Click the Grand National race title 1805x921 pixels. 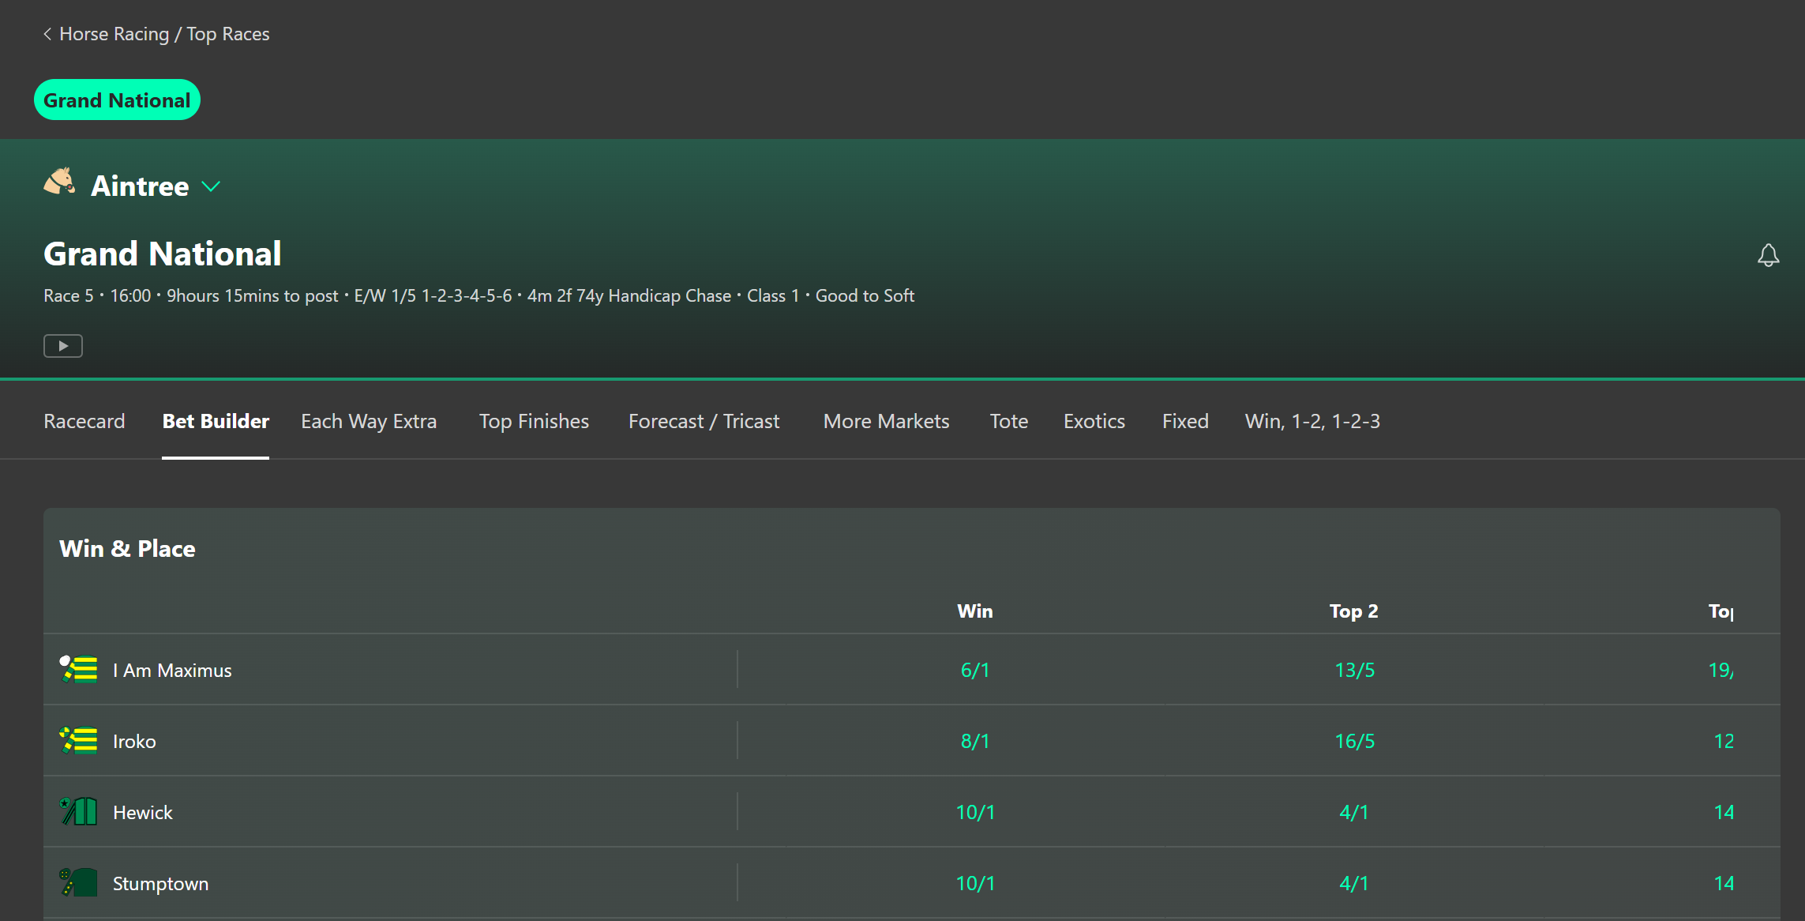(163, 254)
